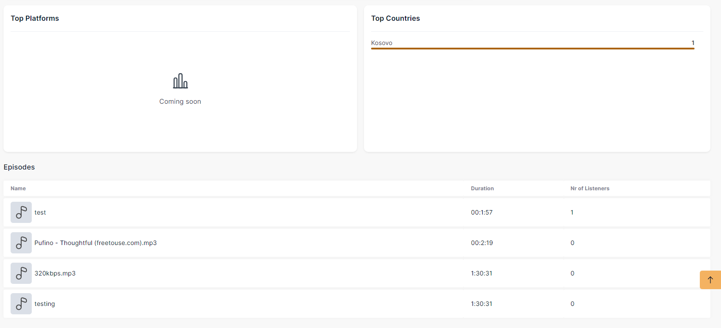This screenshot has width=721, height=328.
Task: Click the music note icon for Pufino episode
Action: [21, 243]
